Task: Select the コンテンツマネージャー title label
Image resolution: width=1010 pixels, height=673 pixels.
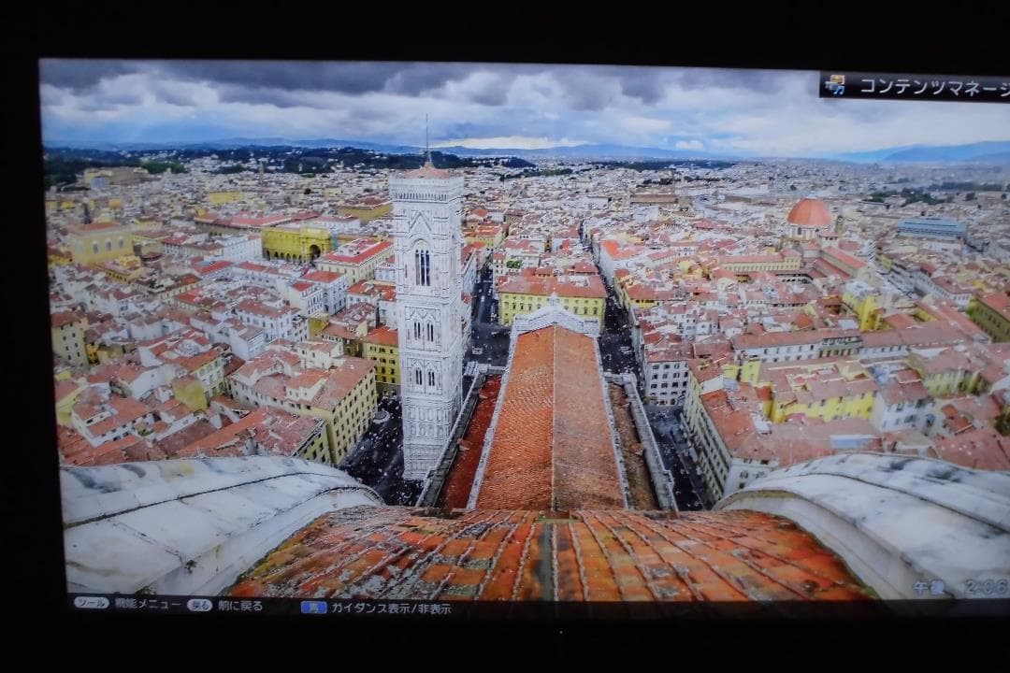Action: click(931, 87)
